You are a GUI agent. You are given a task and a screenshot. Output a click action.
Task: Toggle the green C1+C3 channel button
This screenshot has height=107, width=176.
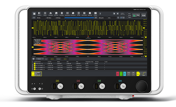click(x=121, y=74)
